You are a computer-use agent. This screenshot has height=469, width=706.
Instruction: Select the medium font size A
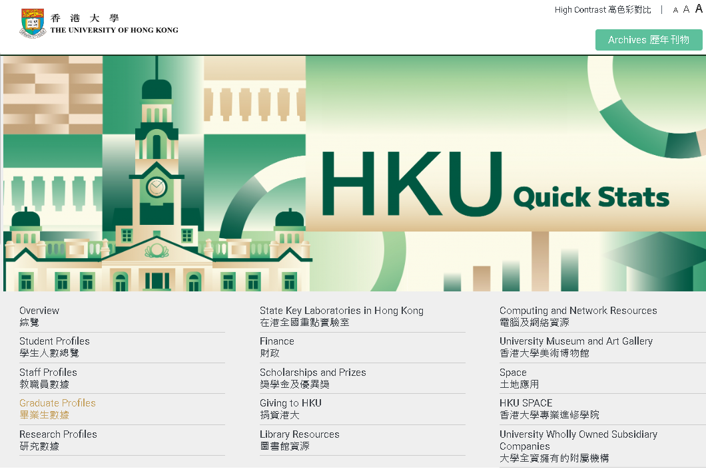click(x=686, y=9)
